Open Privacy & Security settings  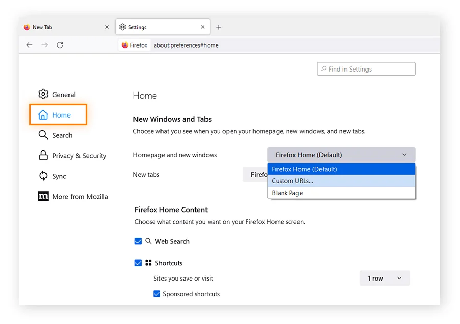tap(73, 156)
